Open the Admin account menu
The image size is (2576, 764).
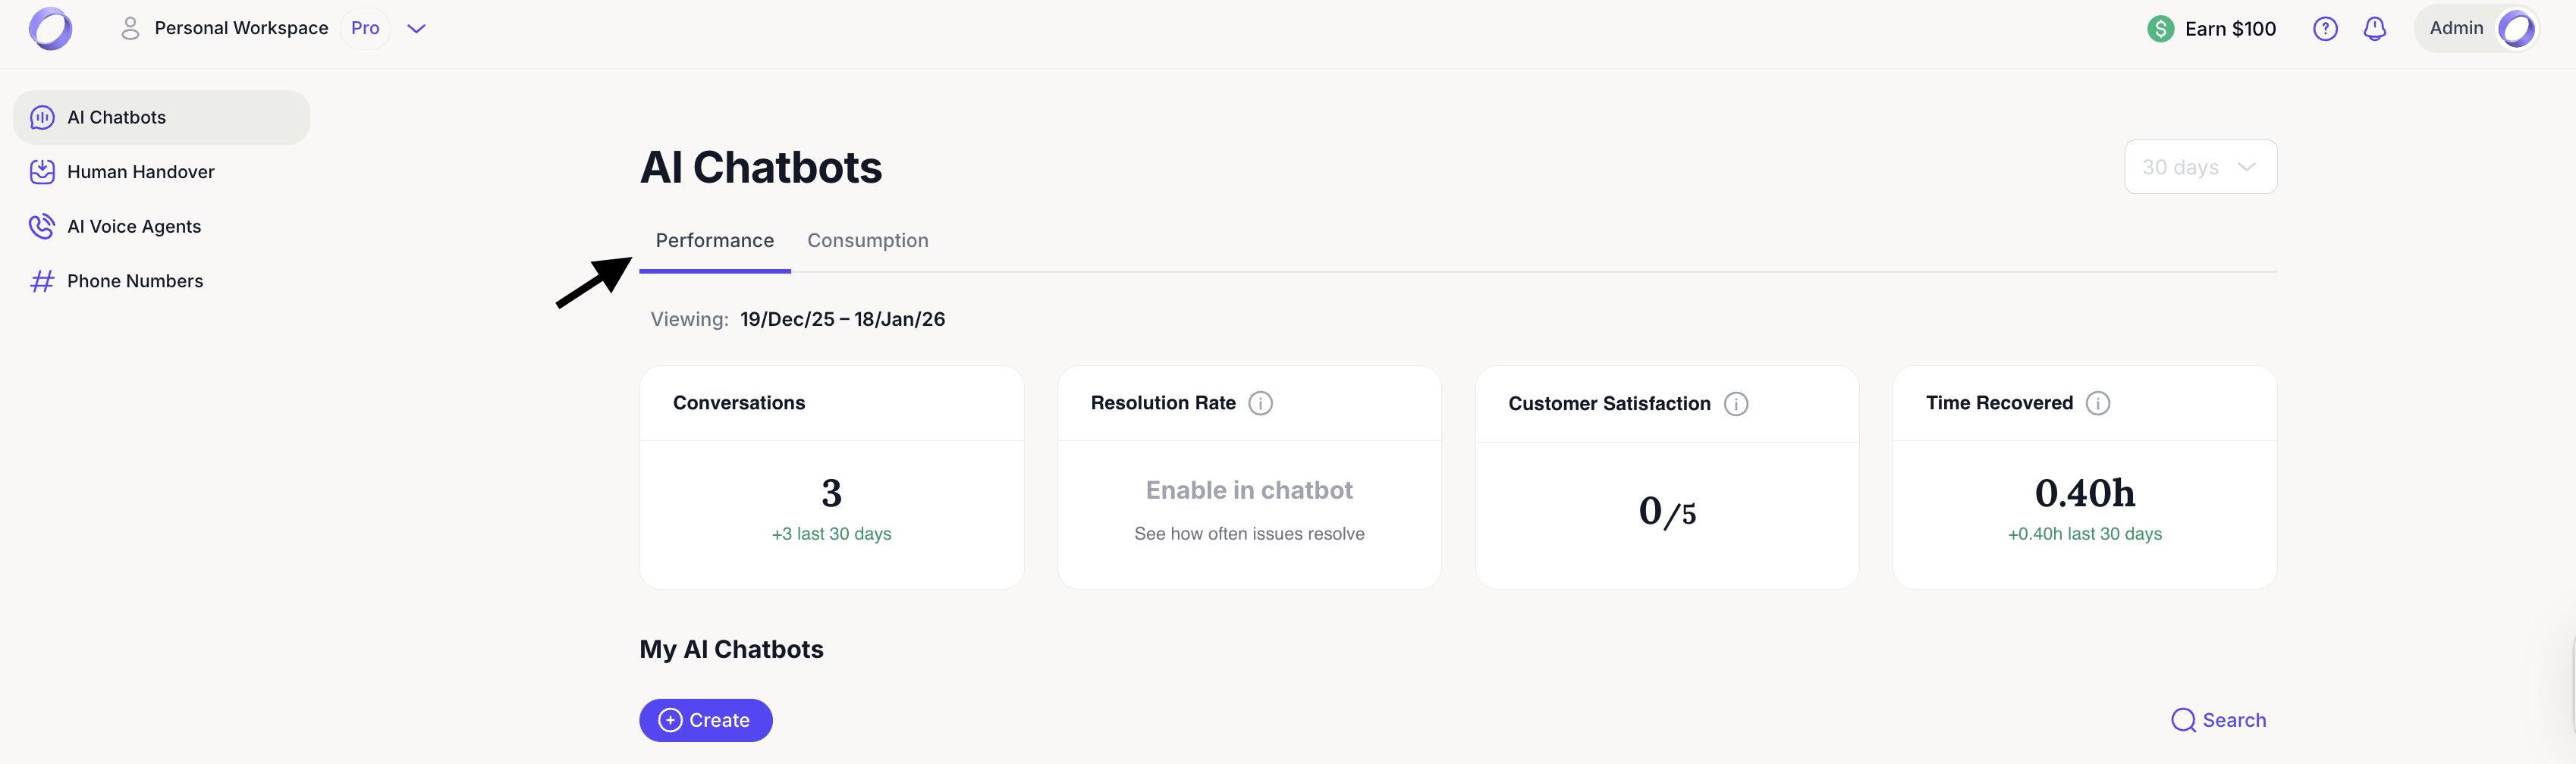2474,29
